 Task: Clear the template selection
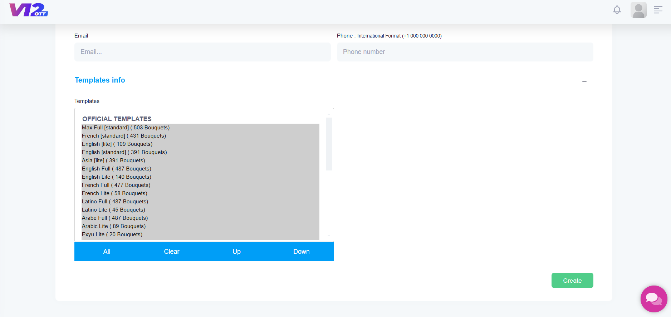[x=172, y=252]
